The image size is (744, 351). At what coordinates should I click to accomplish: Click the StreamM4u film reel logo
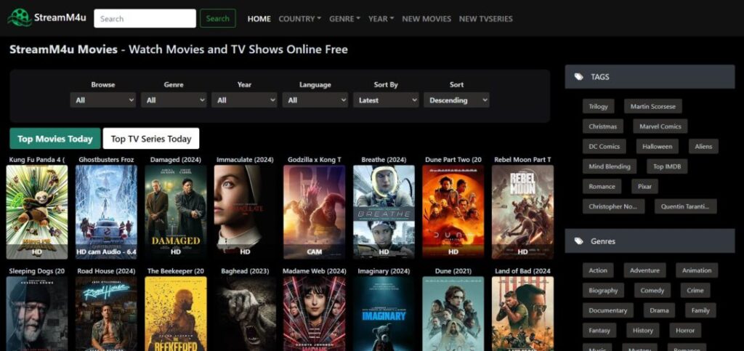pyautogui.click(x=20, y=18)
